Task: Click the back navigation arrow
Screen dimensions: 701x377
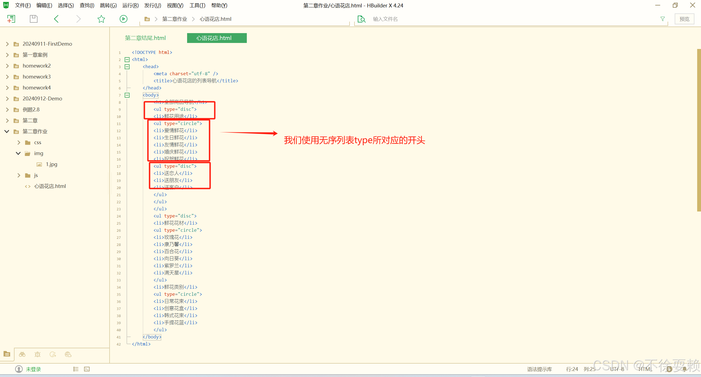Action: point(56,19)
